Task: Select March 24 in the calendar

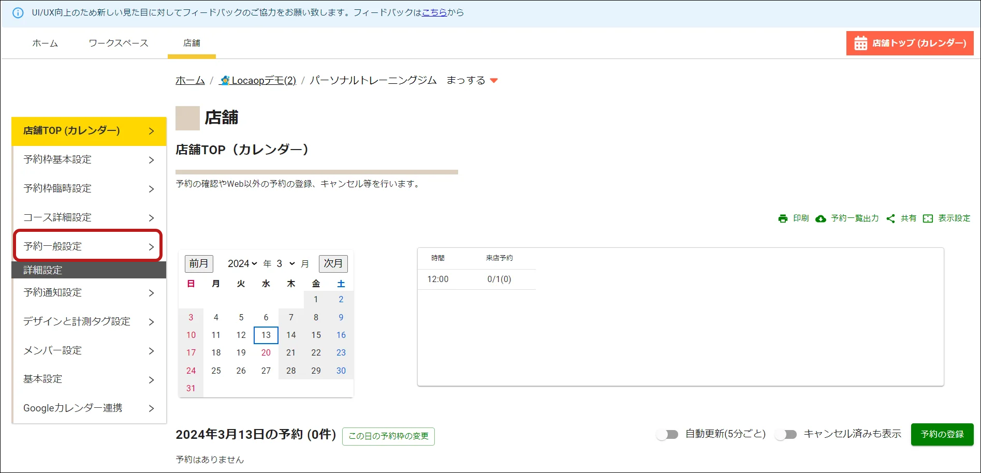Action: coord(191,371)
